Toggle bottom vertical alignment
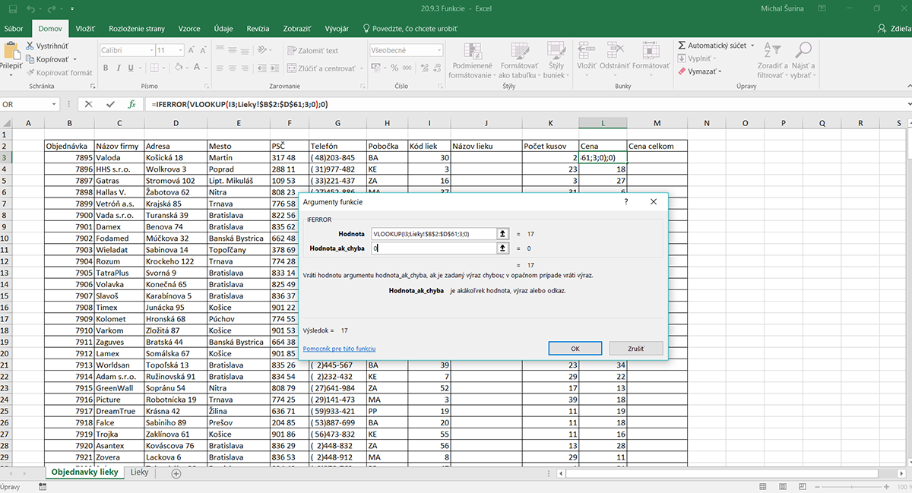 (x=245, y=50)
